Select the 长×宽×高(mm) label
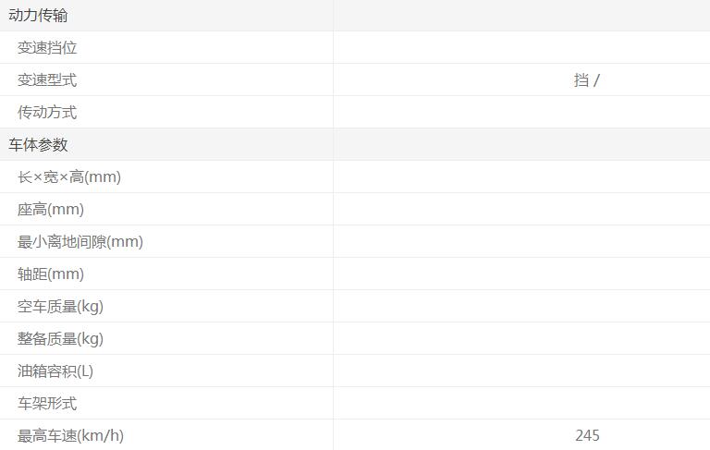Image resolution: width=710 pixels, height=450 pixels. pos(69,177)
